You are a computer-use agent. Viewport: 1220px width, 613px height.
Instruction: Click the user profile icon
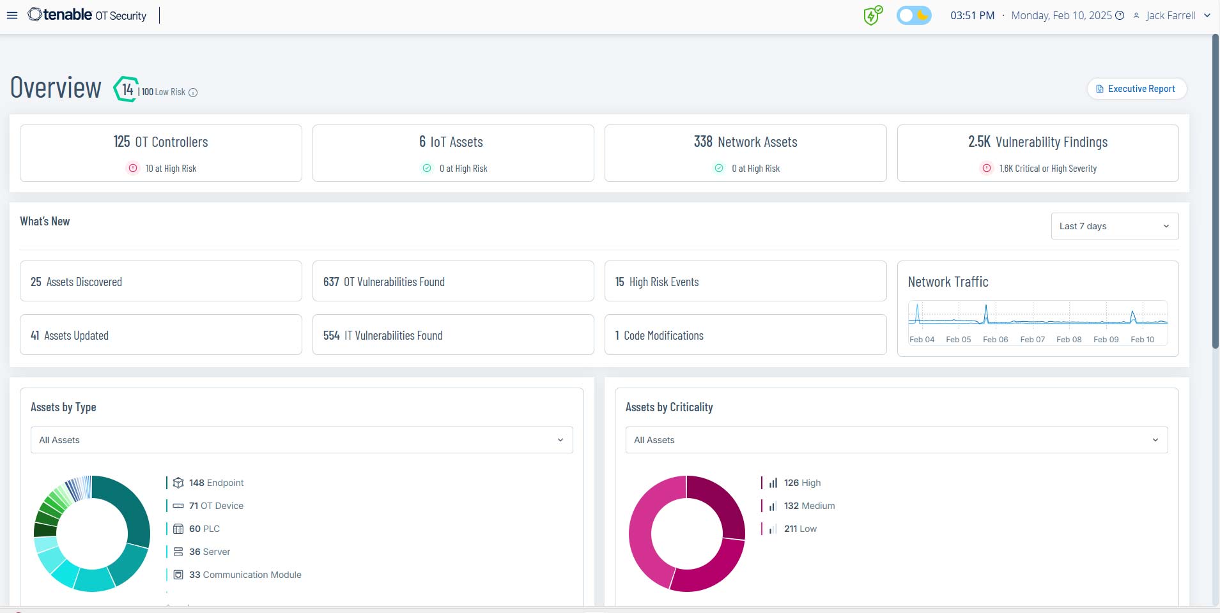click(x=1136, y=15)
